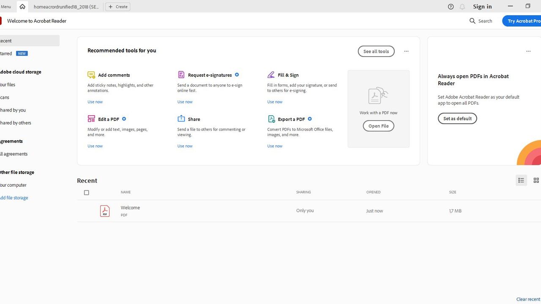
Task: Select Recent in the left sidebar
Action: pos(30,41)
